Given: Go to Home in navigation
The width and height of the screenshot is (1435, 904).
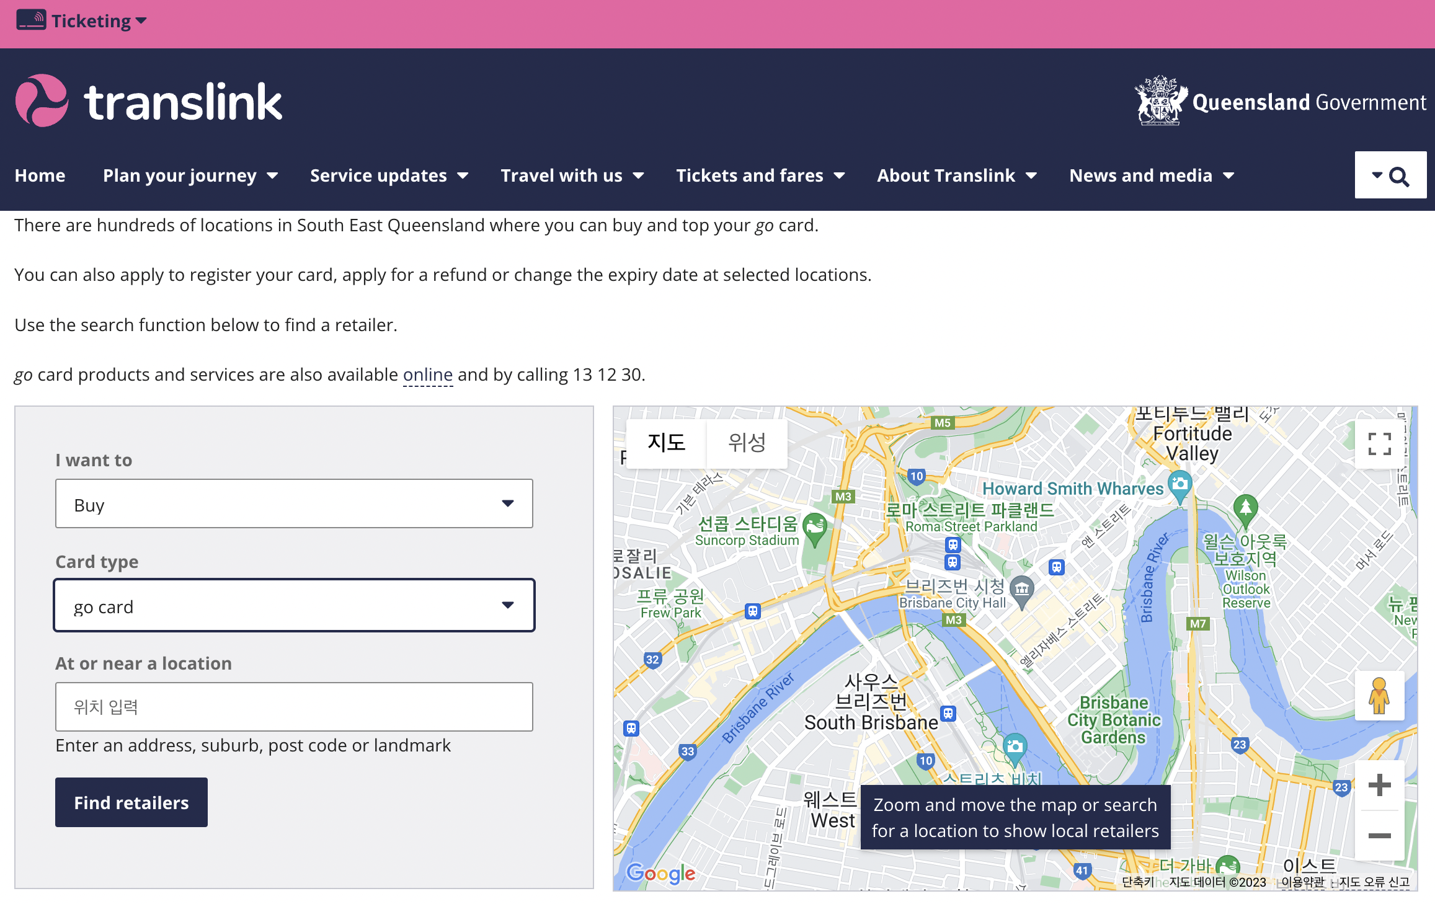Looking at the screenshot, I should pos(40,176).
